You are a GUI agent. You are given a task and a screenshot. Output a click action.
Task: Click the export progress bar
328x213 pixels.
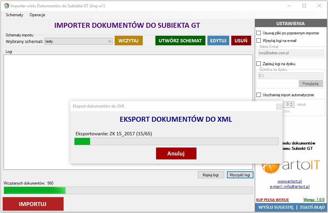176,142
